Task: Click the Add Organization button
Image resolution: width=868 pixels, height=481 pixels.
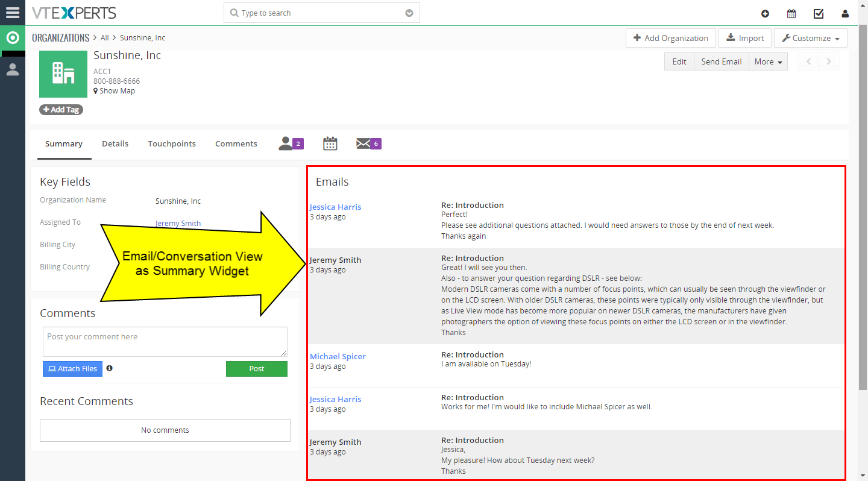Action: coord(670,37)
